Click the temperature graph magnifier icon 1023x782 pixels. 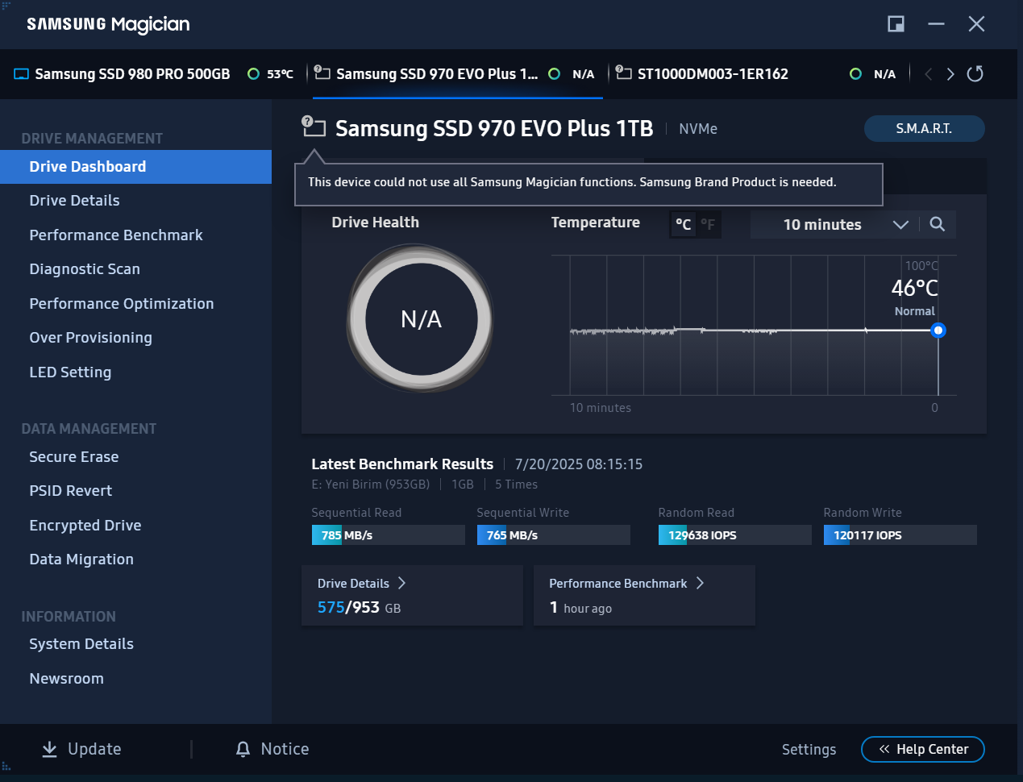click(937, 224)
